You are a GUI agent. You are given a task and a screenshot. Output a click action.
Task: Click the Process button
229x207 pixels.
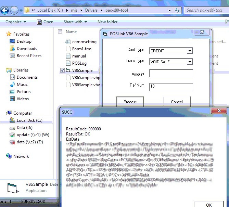click(130, 102)
